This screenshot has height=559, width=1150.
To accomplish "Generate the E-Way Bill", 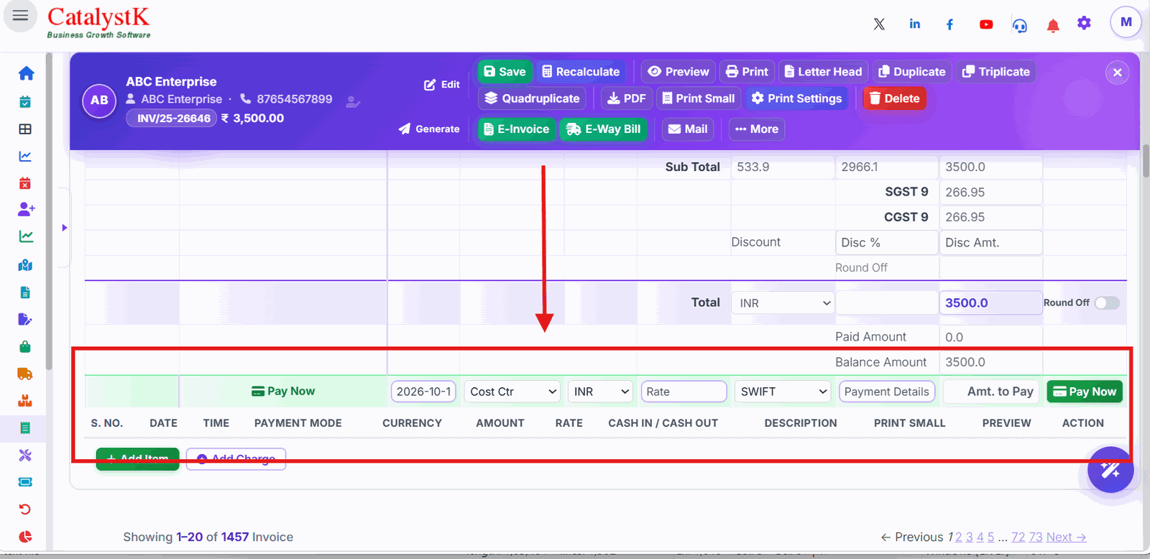I will pyautogui.click(x=604, y=129).
